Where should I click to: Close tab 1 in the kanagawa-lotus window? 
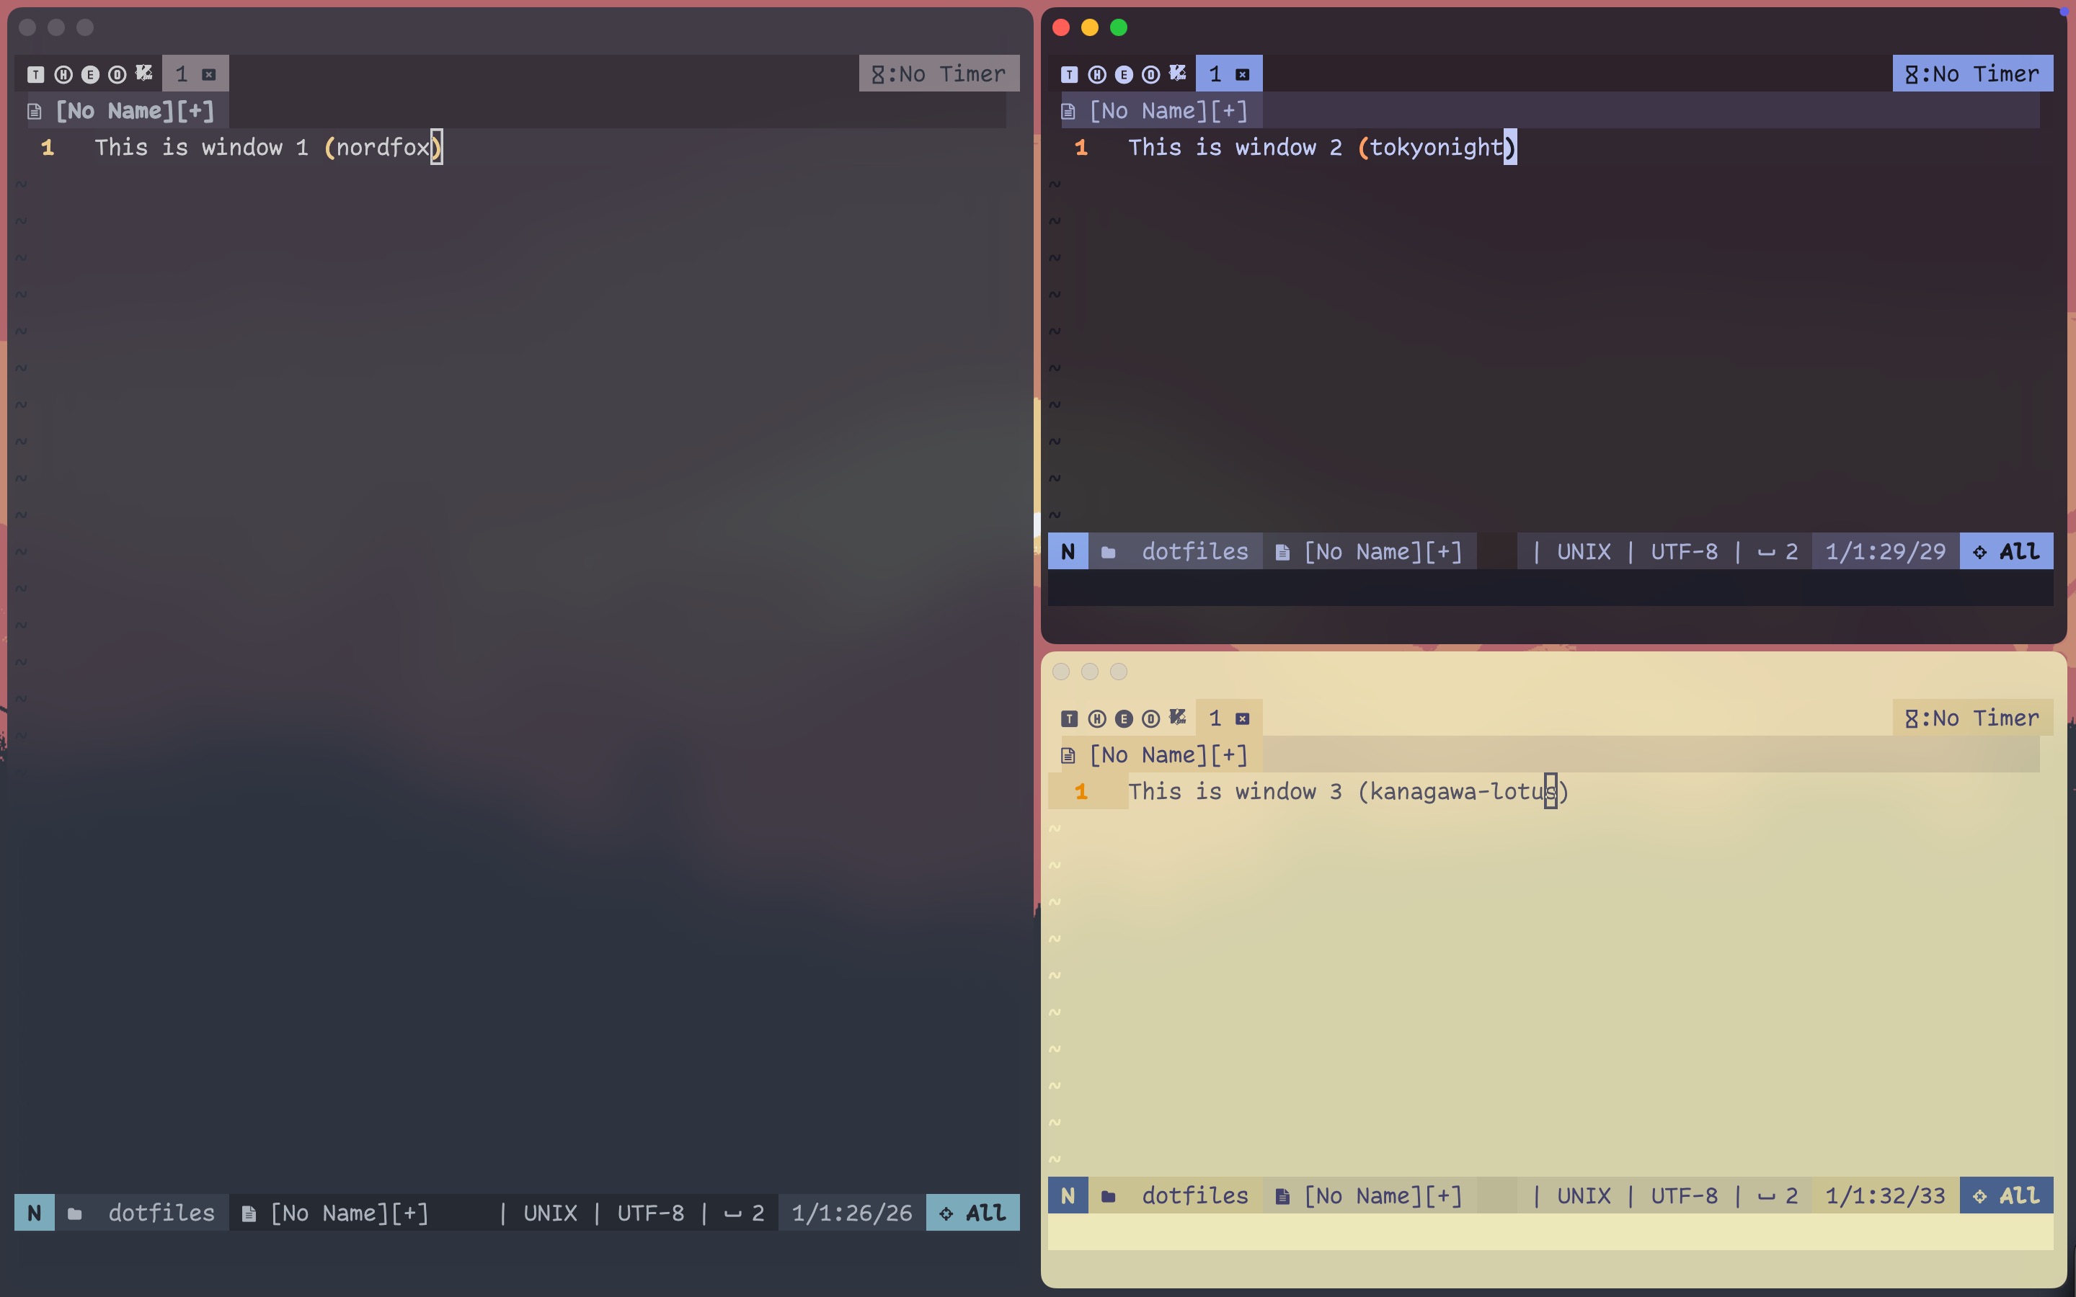pos(1242,719)
